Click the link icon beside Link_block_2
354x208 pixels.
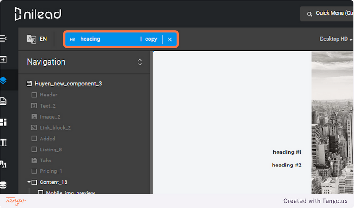[34, 127]
